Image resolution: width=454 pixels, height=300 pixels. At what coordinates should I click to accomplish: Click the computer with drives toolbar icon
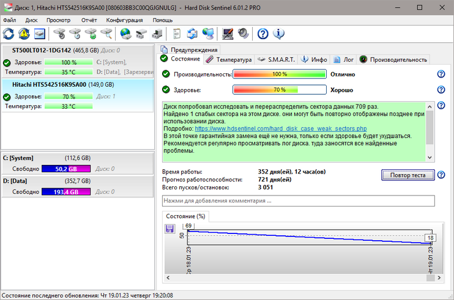coord(157,34)
